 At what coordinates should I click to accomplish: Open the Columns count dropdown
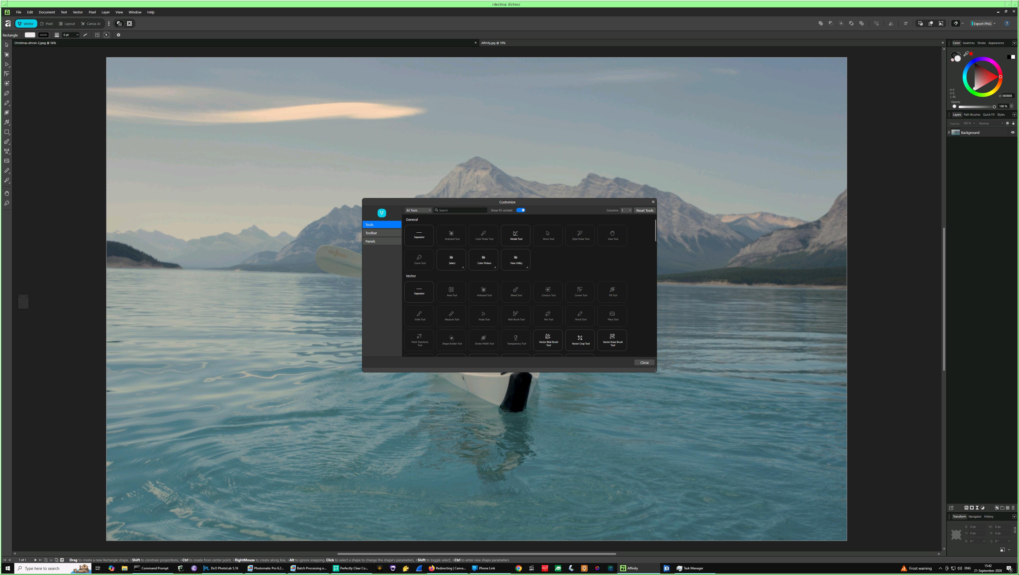626,210
